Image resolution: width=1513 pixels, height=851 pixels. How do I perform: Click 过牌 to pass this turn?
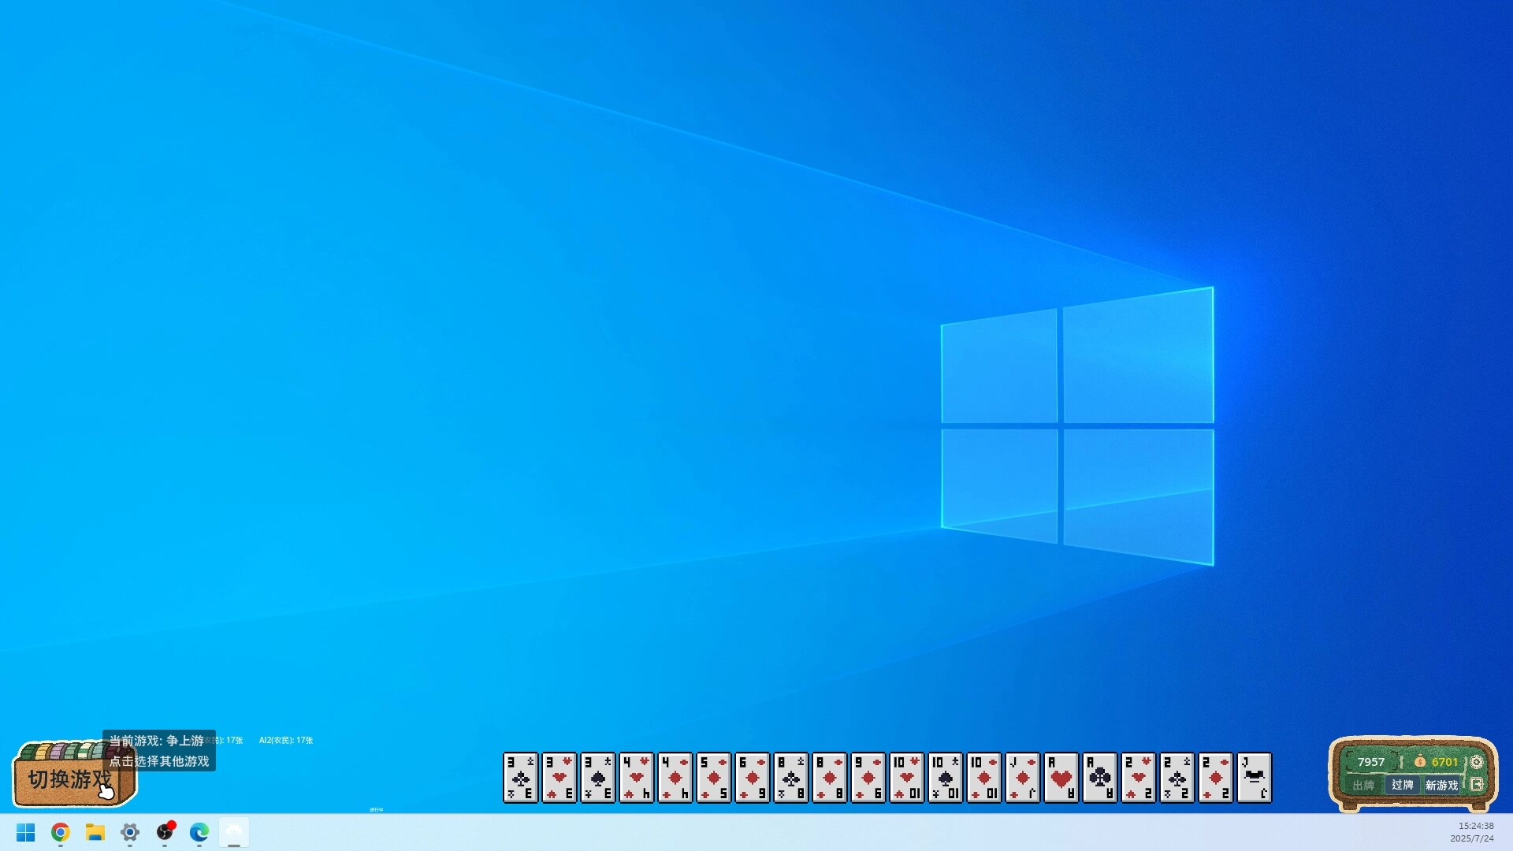coord(1403,786)
